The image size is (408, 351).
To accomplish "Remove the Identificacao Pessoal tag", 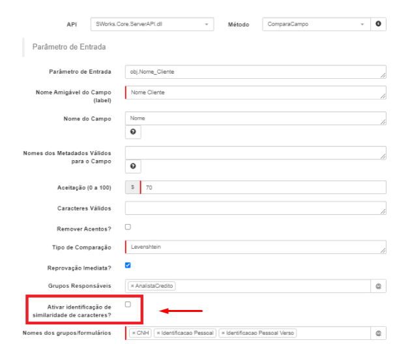I will tap(158, 333).
